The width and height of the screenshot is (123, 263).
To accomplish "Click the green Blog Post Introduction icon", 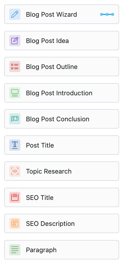I will 15,93.
